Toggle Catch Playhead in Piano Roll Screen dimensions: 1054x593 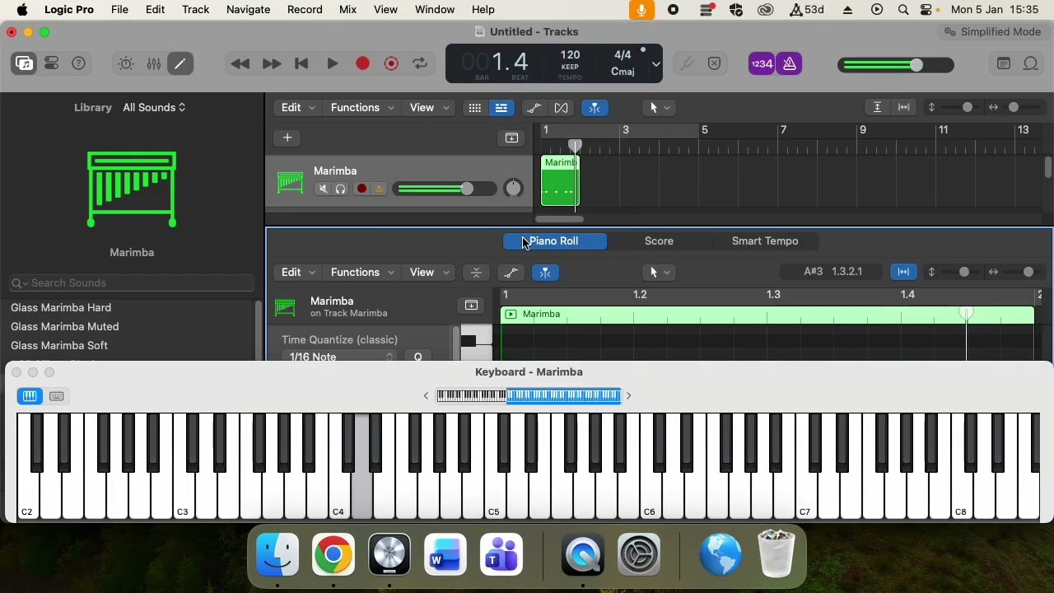(x=545, y=273)
